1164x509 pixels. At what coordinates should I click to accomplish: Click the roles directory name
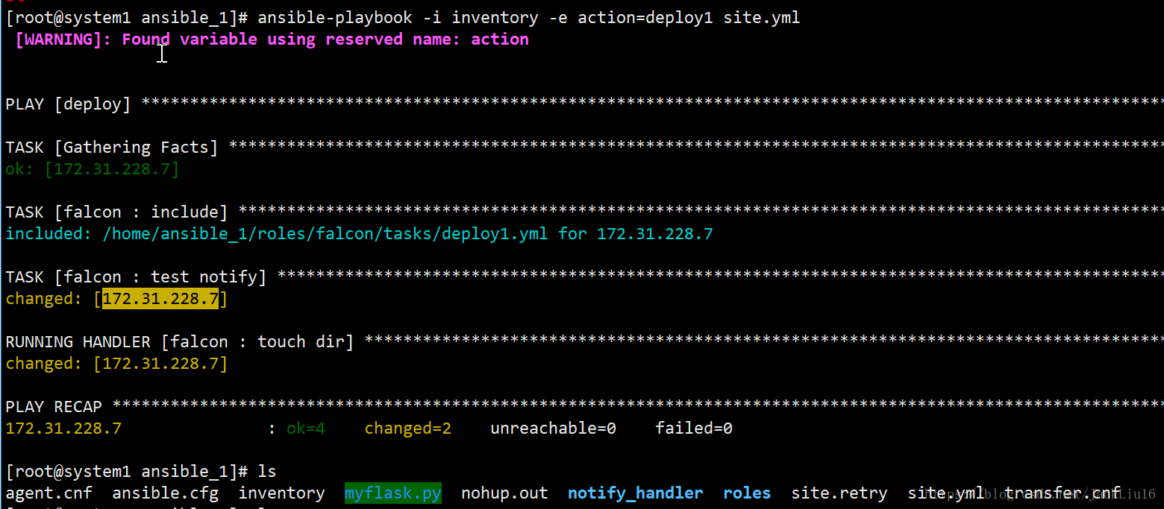pyautogui.click(x=747, y=493)
